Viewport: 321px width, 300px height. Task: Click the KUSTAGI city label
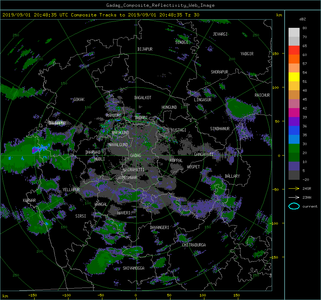(179, 130)
